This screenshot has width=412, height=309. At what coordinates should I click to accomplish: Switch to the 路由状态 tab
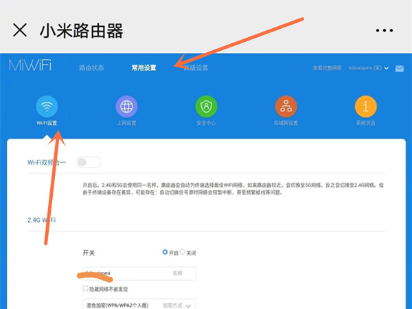[92, 68]
